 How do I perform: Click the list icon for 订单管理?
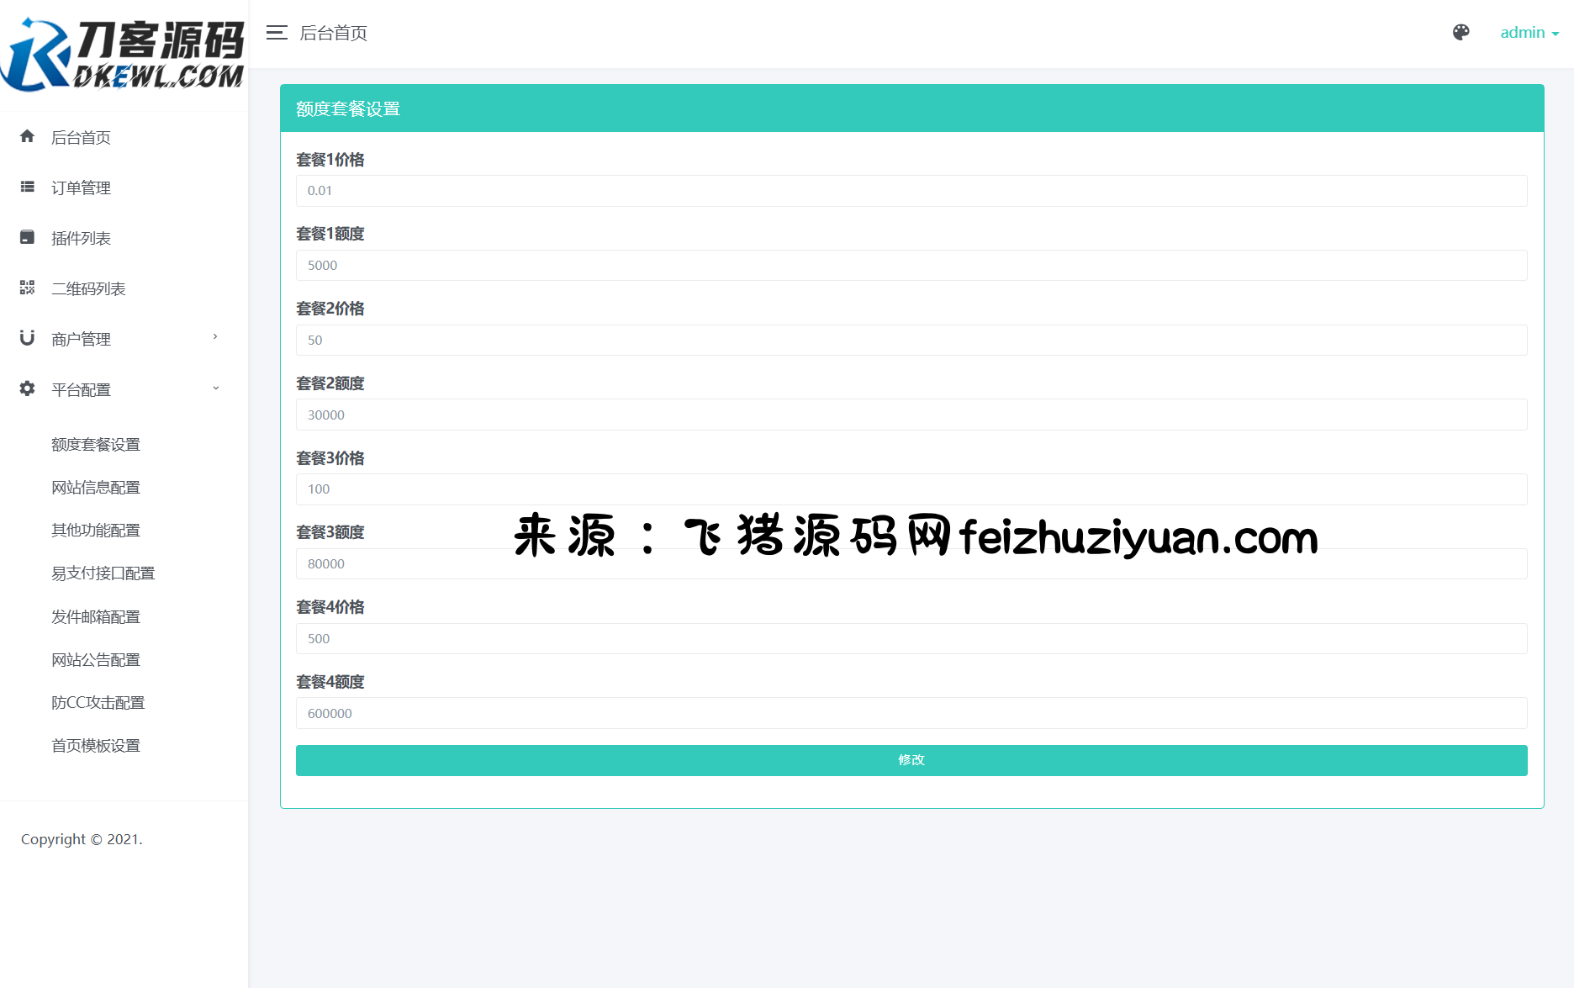pyautogui.click(x=28, y=187)
